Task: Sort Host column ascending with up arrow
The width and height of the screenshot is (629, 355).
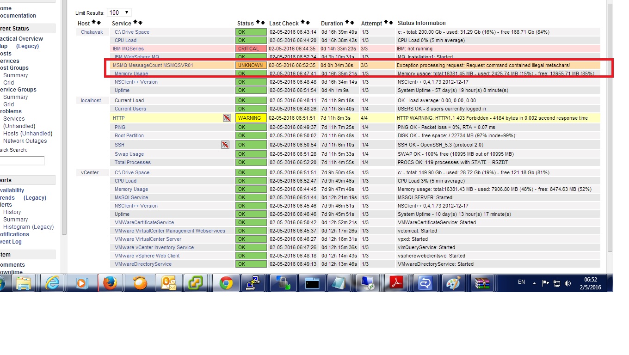Action: [x=94, y=22]
